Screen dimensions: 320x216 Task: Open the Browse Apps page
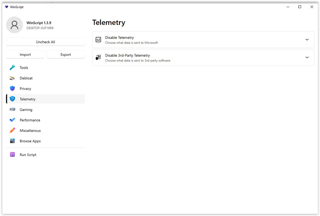tap(45, 141)
